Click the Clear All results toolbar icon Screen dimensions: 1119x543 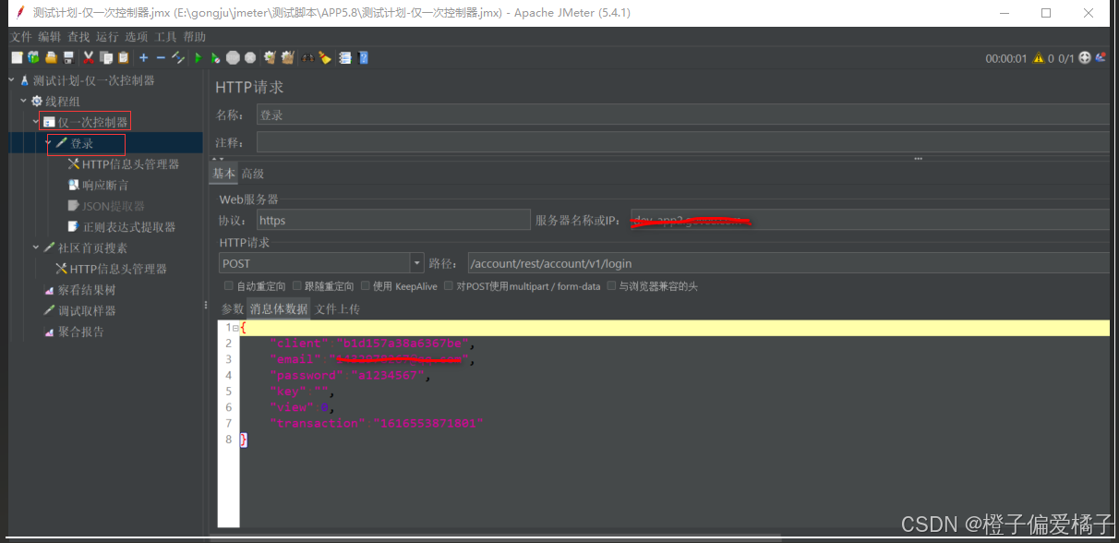(x=287, y=57)
